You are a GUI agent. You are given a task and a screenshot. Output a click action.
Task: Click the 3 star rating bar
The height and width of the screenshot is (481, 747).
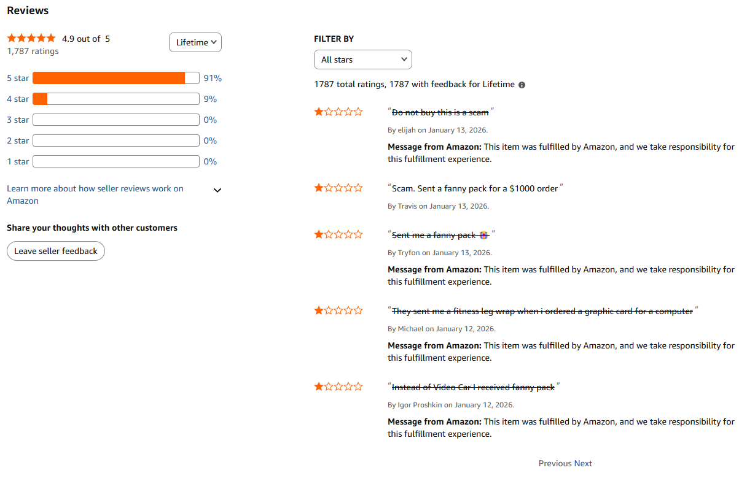coord(116,120)
